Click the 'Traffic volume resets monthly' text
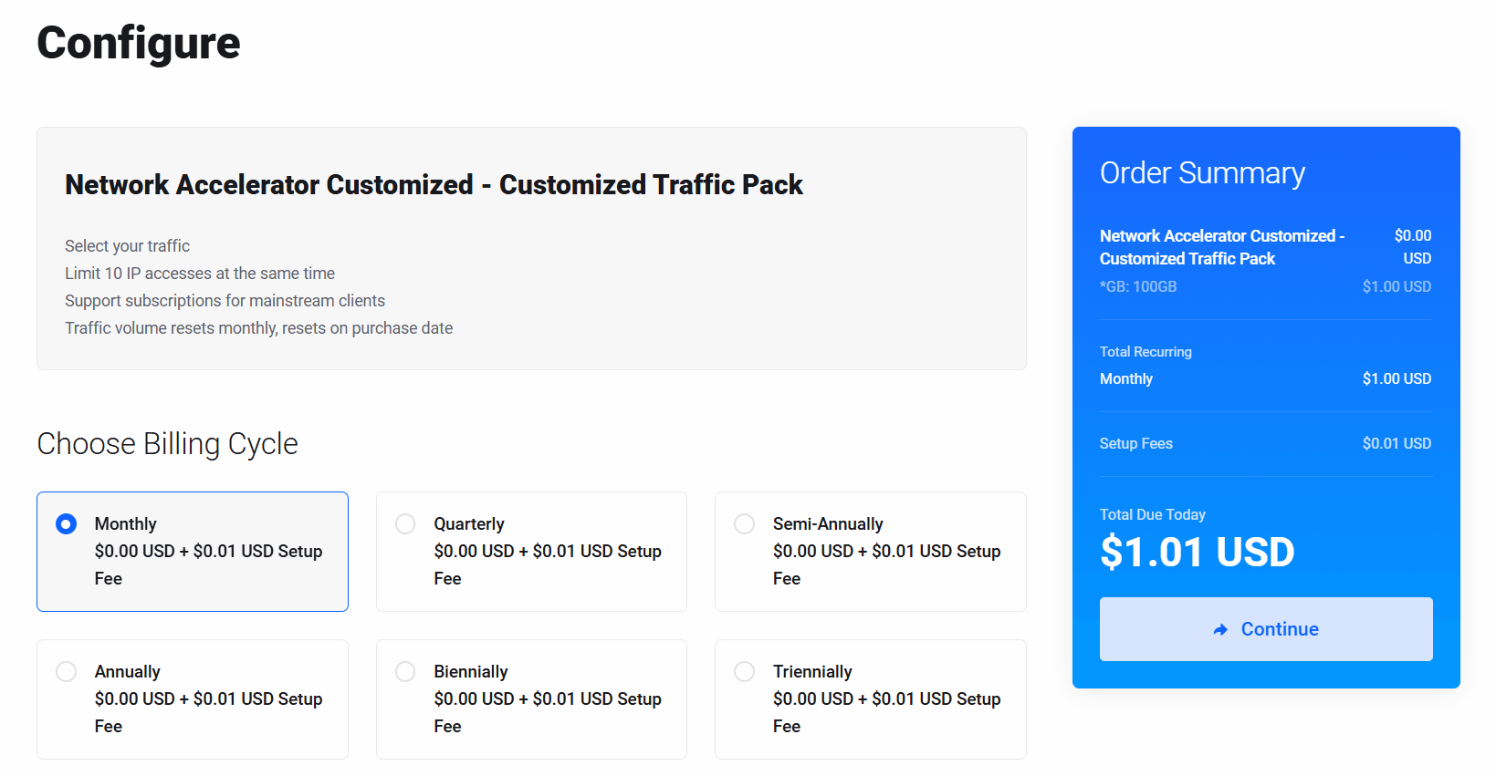This screenshot has height=776, width=1496. 258,328
